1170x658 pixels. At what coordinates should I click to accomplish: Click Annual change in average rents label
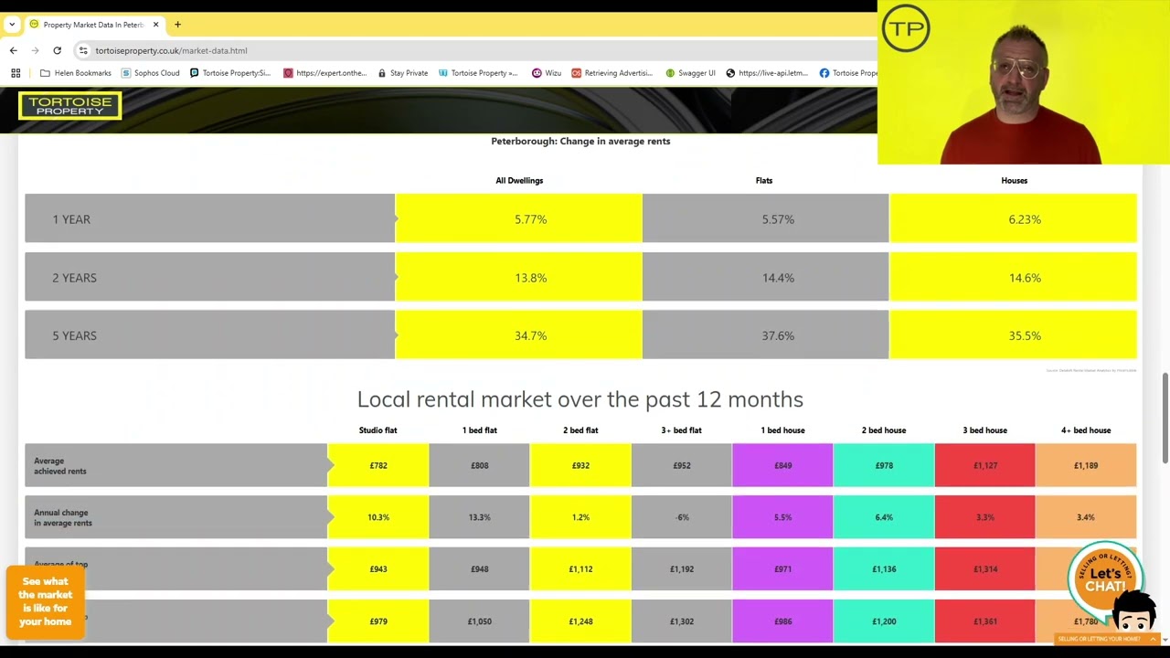click(x=62, y=518)
